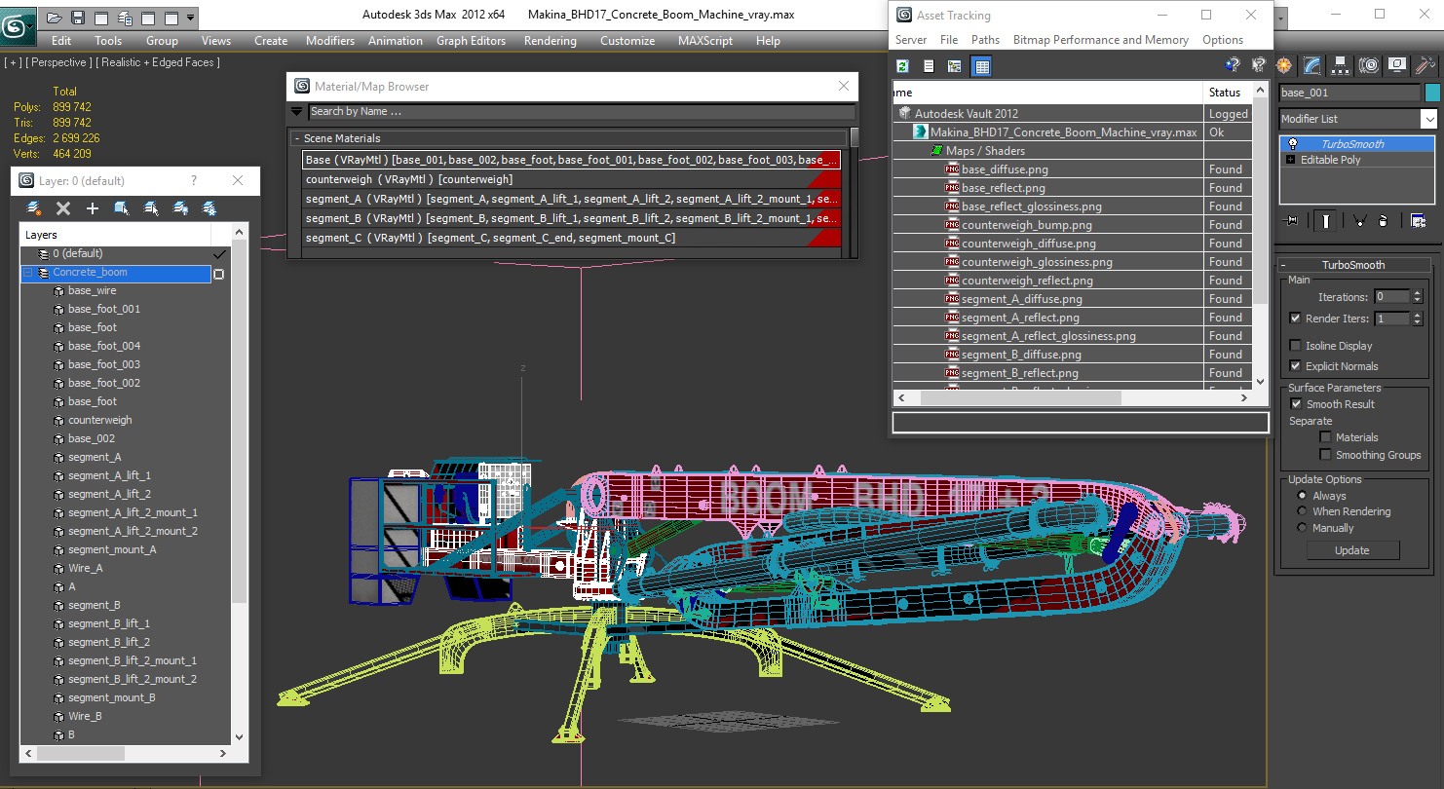Open Bitmap Performance and Memory menu

click(1100, 40)
